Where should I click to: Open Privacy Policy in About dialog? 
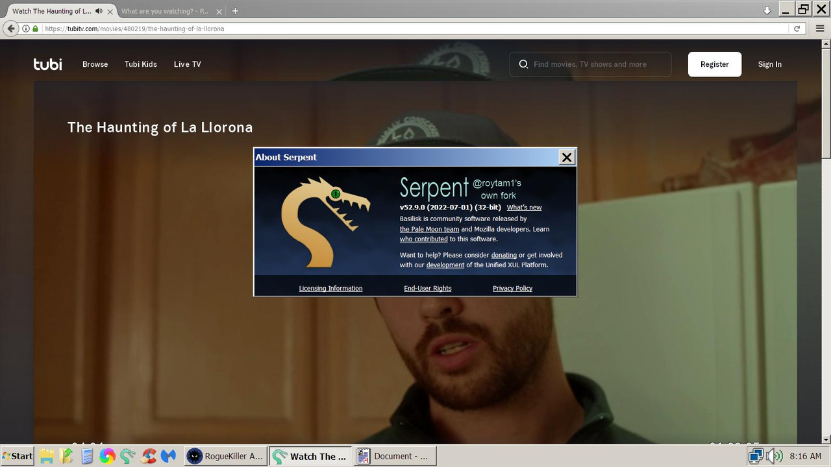tap(512, 288)
